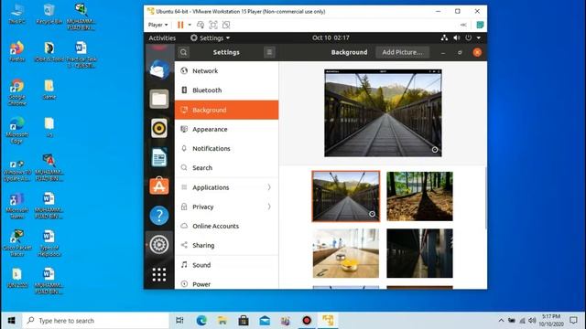Click Ubuntu volume icon in top bar
Screen dimensions: 586x329
456,37
